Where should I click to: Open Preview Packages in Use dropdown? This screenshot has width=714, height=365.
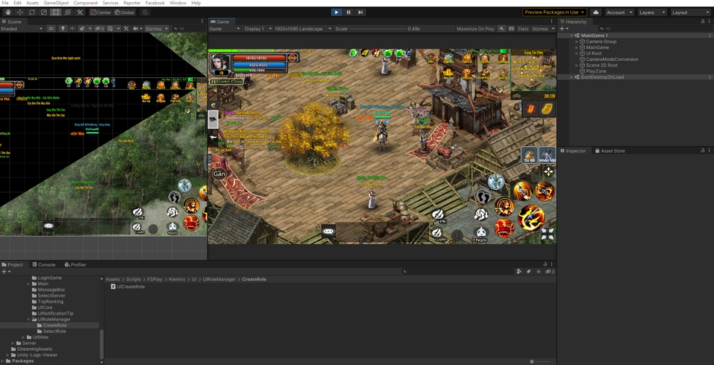pyautogui.click(x=554, y=13)
